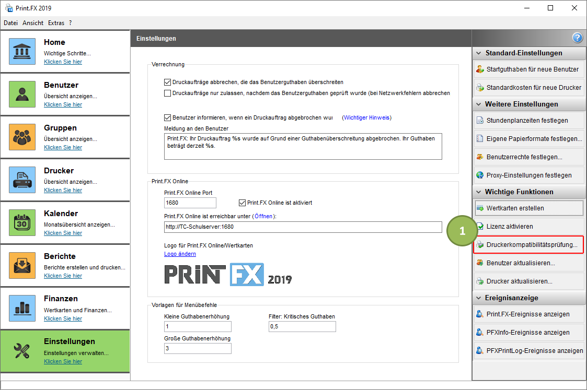Focus the Filter: Kritisches Guthaben field
Image resolution: width=587 pixels, height=390 pixels.
pyautogui.click(x=302, y=326)
